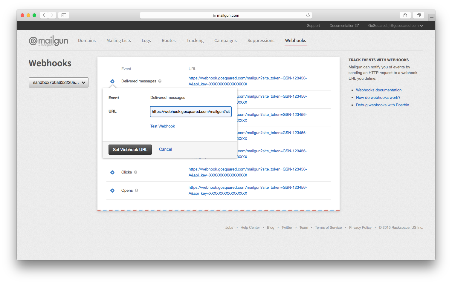Go to the Domains tab
The width and height of the screenshot is (452, 284).
coord(87,41)
